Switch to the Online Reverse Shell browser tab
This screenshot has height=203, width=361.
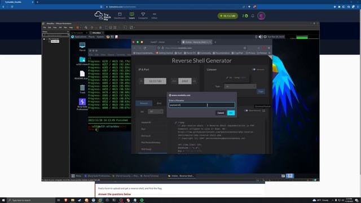[196, 42]
